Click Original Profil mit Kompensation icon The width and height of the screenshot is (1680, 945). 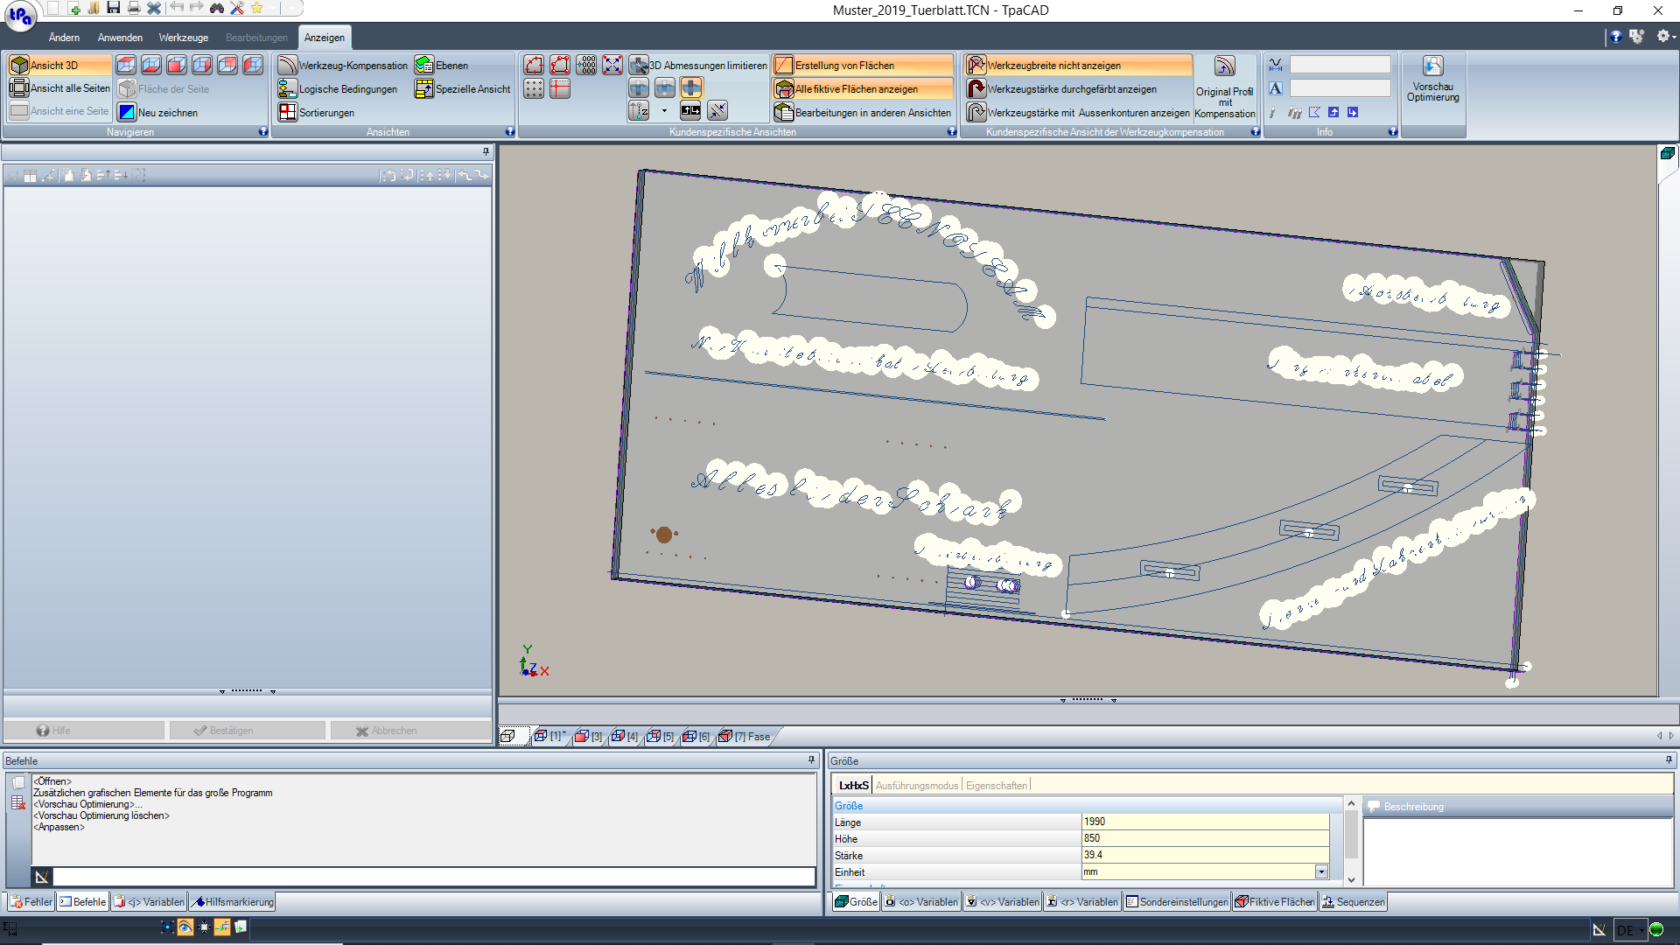1224,66
